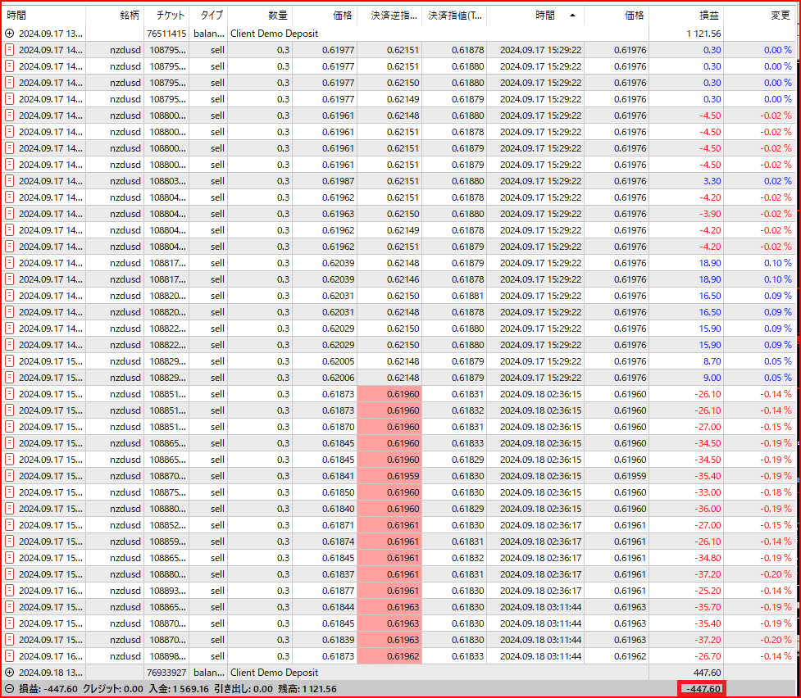This screenshot has width=801, height=698.
Task: Click deal icon of row priced 0.61839
Action: 9,640
